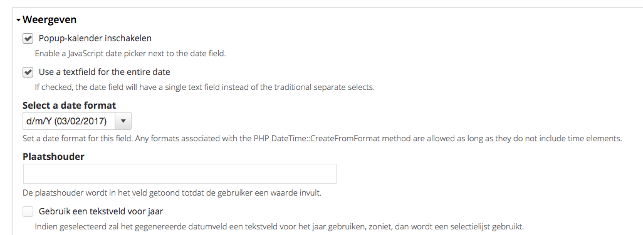Open the d/m/Y date format dropdown

[x=76, y=121]
